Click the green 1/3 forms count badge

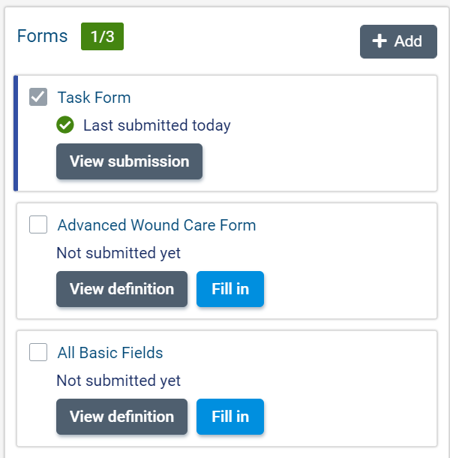click(x=102, y=37)
